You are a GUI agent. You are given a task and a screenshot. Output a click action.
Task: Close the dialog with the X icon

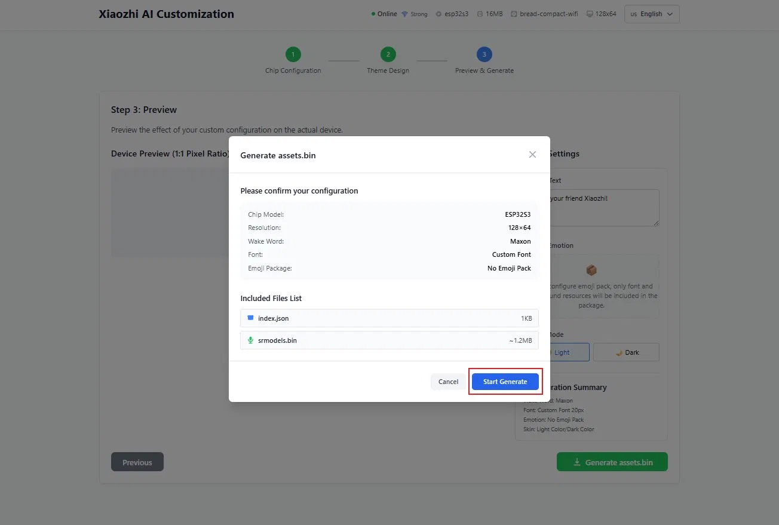(532, 155)
